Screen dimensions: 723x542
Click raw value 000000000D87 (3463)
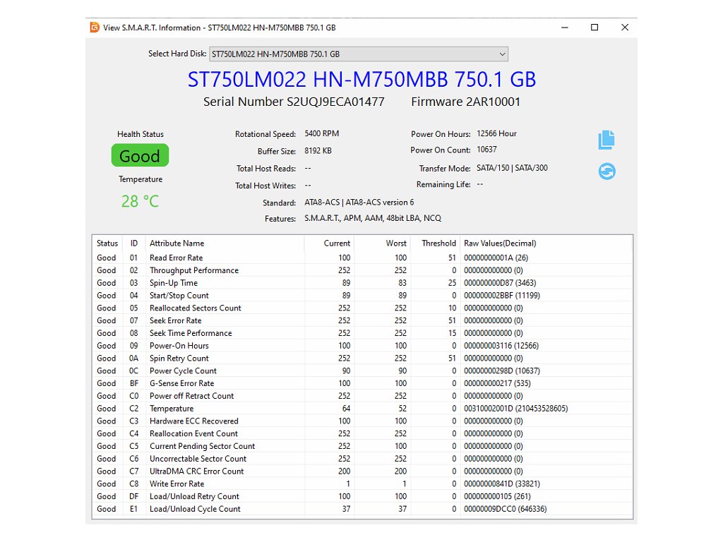click(500, 283)
